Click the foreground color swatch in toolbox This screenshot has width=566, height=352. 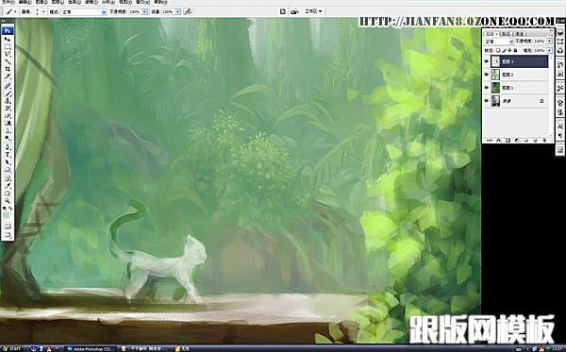7,215
